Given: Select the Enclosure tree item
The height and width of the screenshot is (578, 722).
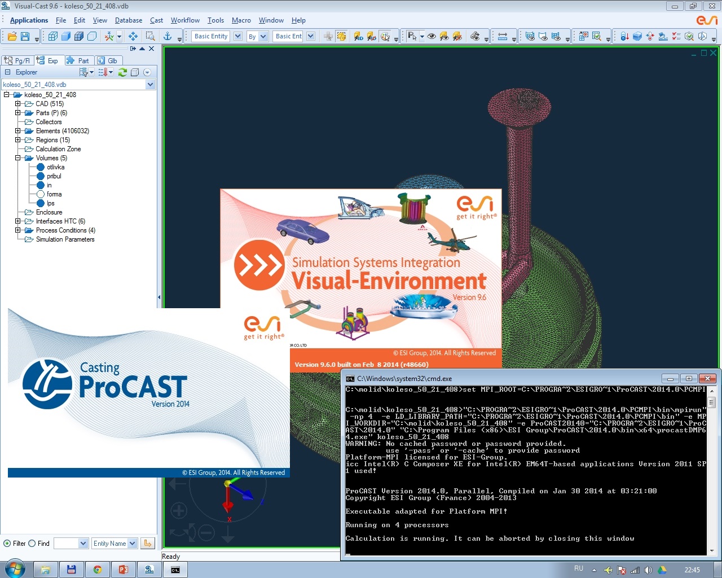Looking at the screenshot, I should (49, 212).
